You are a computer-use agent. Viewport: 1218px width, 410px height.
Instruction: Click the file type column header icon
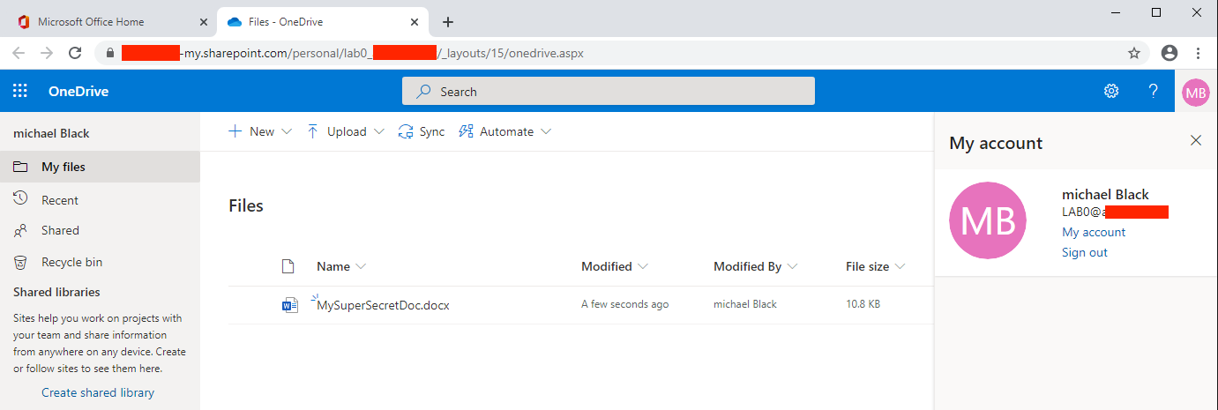287,266
